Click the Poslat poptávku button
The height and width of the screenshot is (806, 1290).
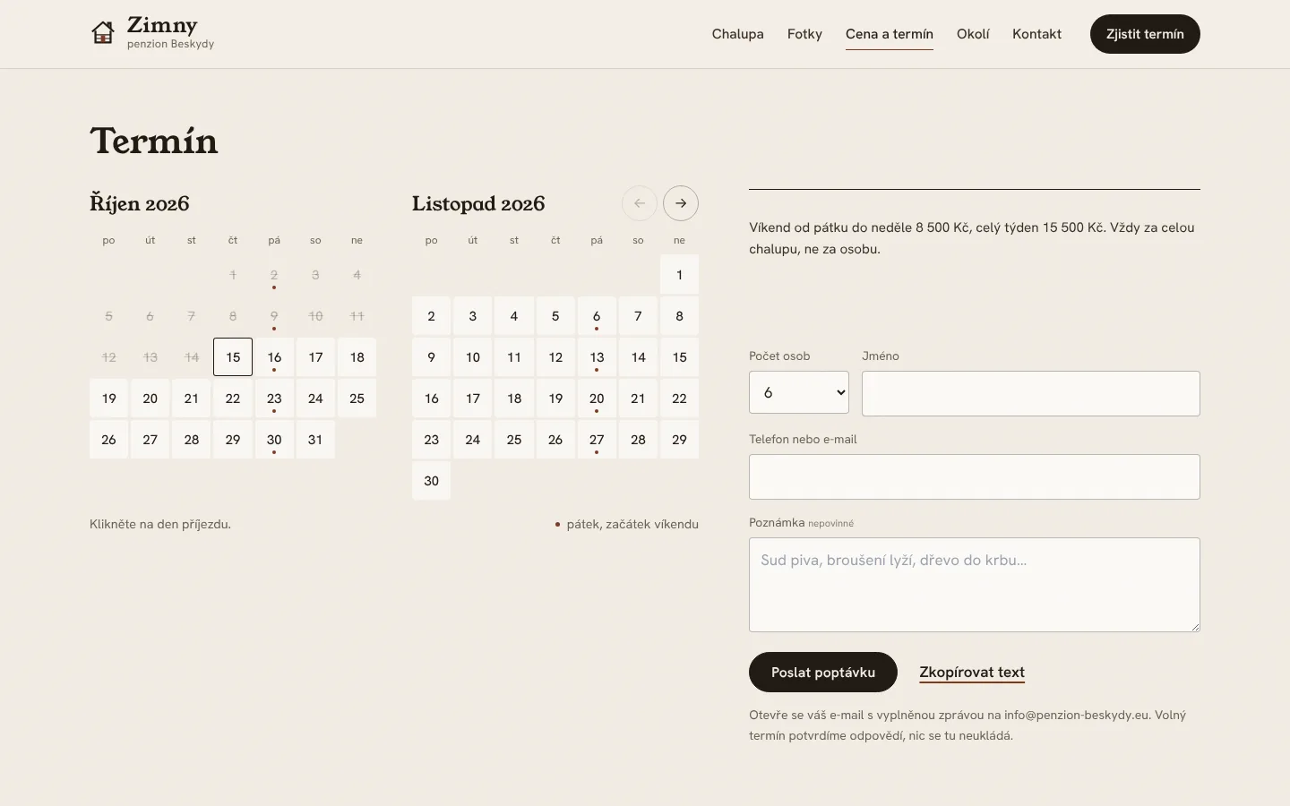pyautogui.click(x=823, y=673)
